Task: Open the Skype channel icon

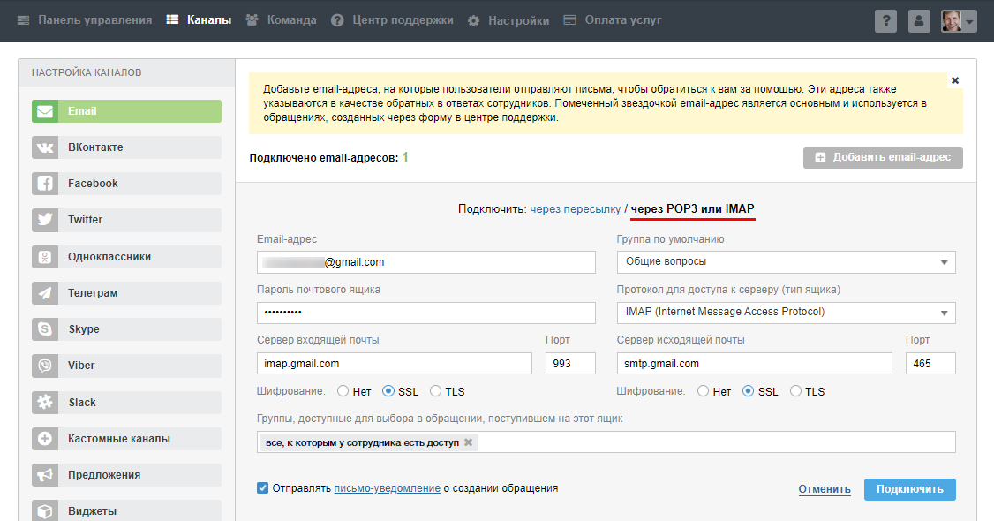Action: (x=44, y=329)
